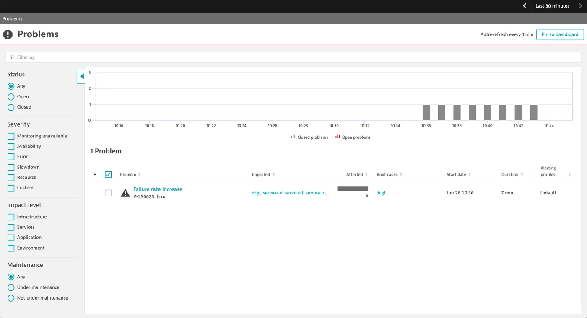The height and width of the screenshot is (318, 587).
Task: Enable the Slowdown severity checkbox
Action: pos(11,167)
